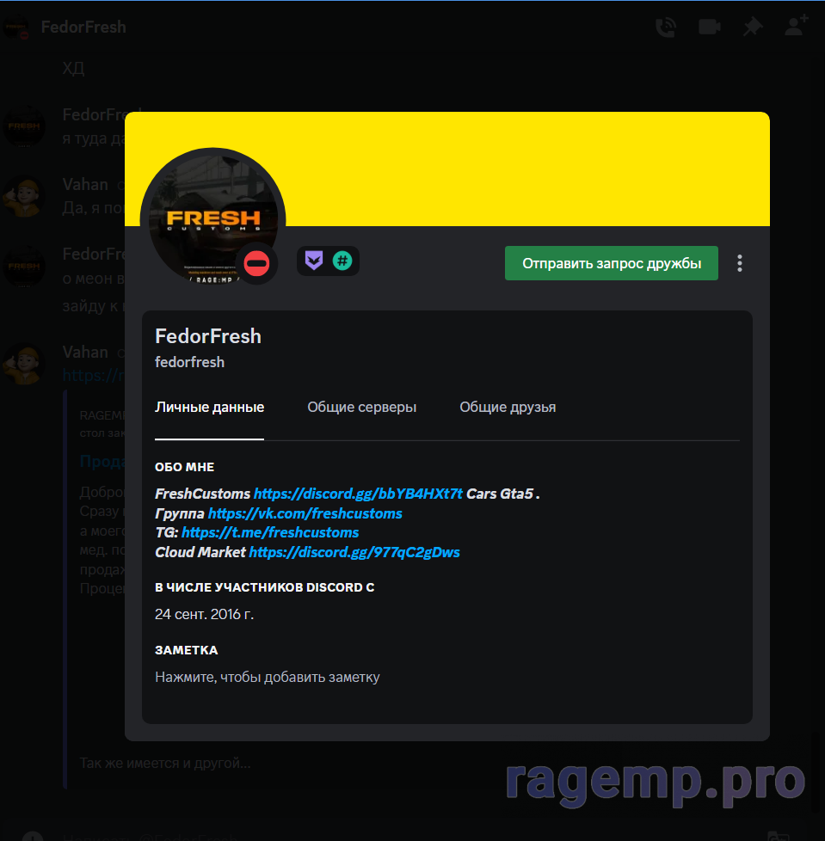Open the three-dot more options menu
This screenshot has height=841, width=825.
tap(740, 263)
